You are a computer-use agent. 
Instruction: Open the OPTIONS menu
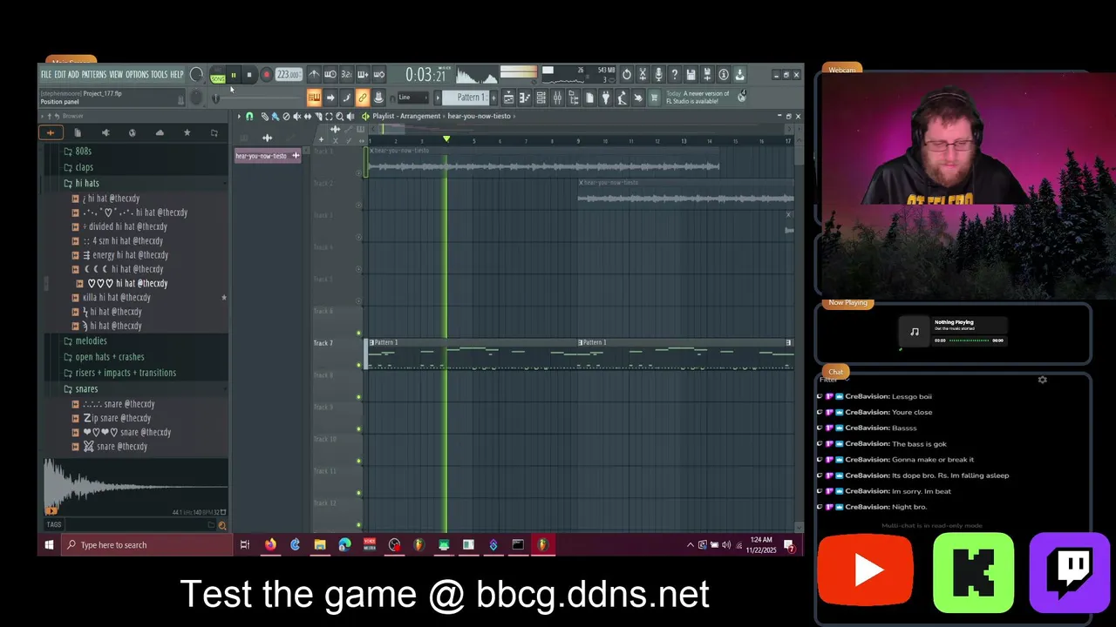tap(137, 75)
